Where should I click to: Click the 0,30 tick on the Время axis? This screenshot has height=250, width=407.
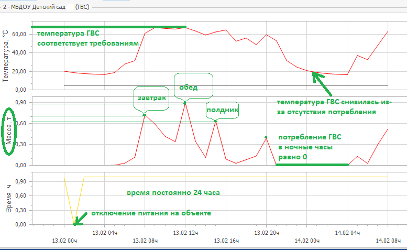(20, 210)
